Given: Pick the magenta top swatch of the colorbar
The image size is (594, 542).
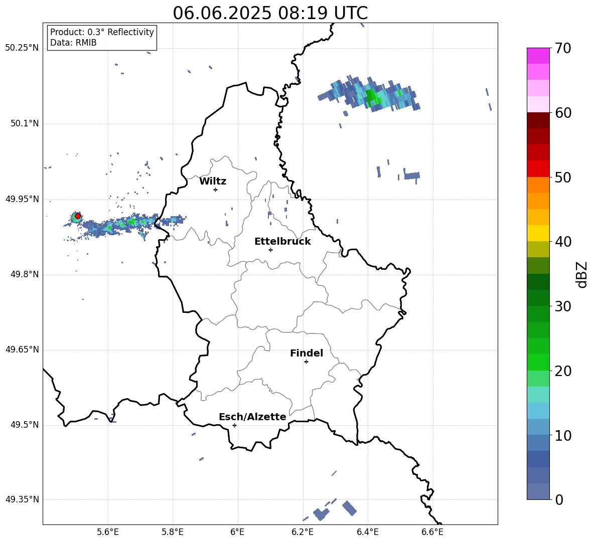Looking at the screenshot, I should 538,56.
